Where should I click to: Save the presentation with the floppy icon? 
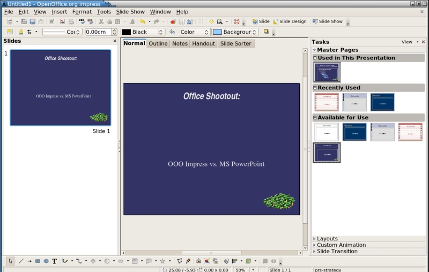click(33, 21)
